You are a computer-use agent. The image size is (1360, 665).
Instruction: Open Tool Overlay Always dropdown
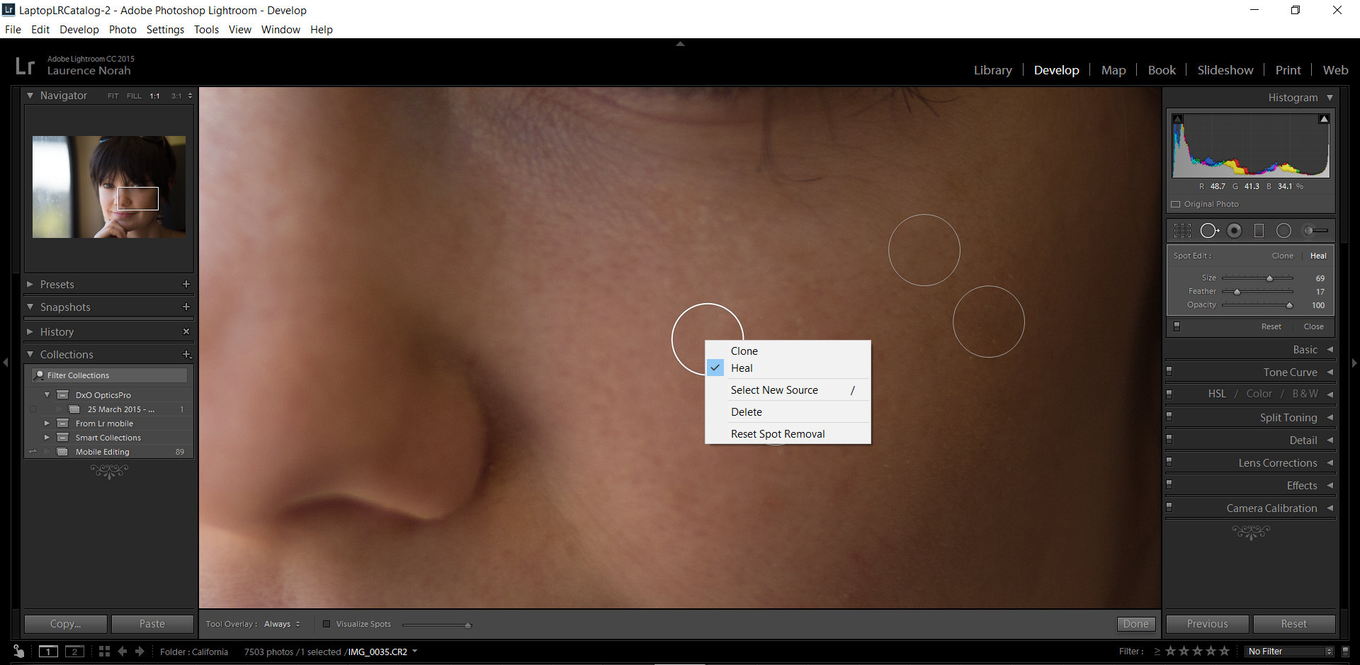282,624
